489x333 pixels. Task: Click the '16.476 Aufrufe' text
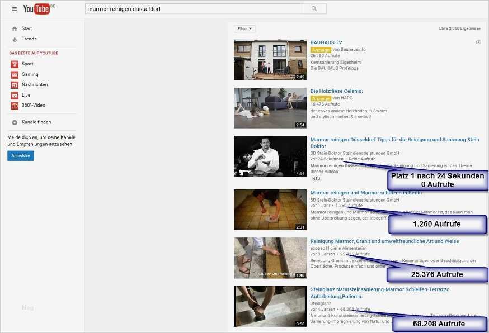(x=325, y=104)
